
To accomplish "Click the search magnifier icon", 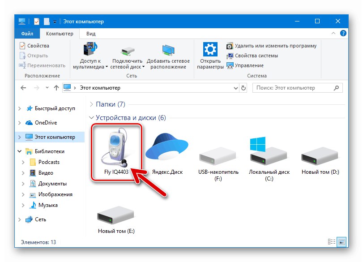I will (x=337, y=88).
